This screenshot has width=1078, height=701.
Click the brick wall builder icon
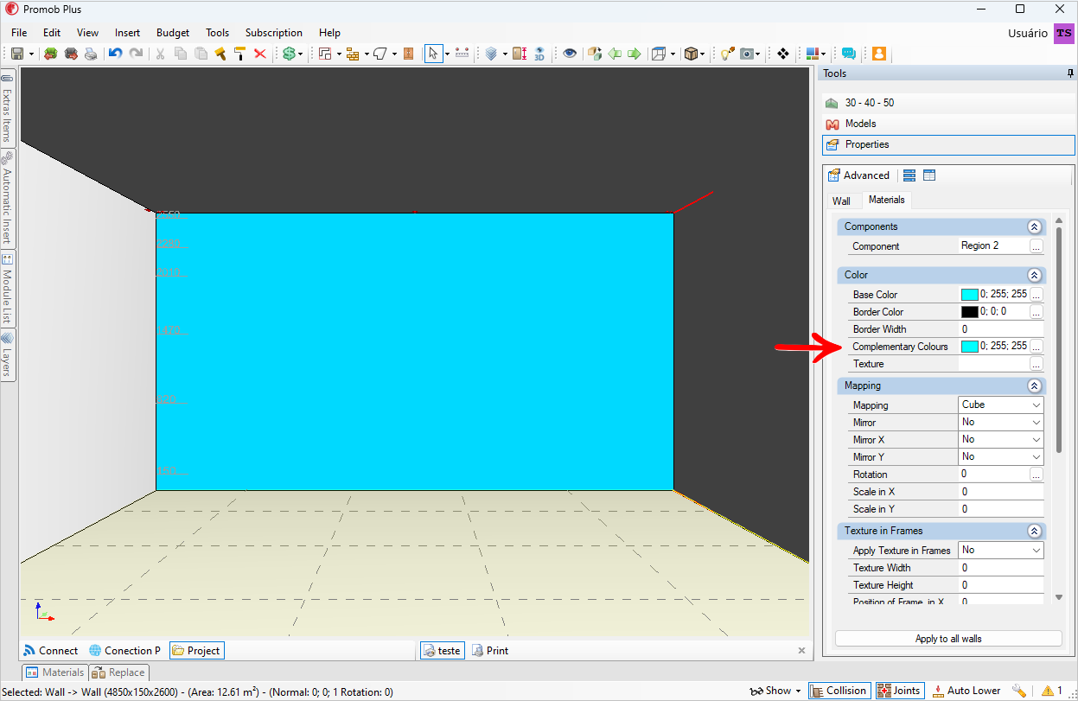click(x=352, y=54)
